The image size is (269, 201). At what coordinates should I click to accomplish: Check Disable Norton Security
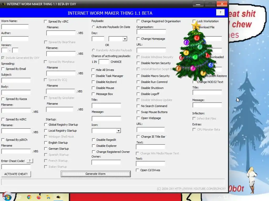[x=138, y=63]
